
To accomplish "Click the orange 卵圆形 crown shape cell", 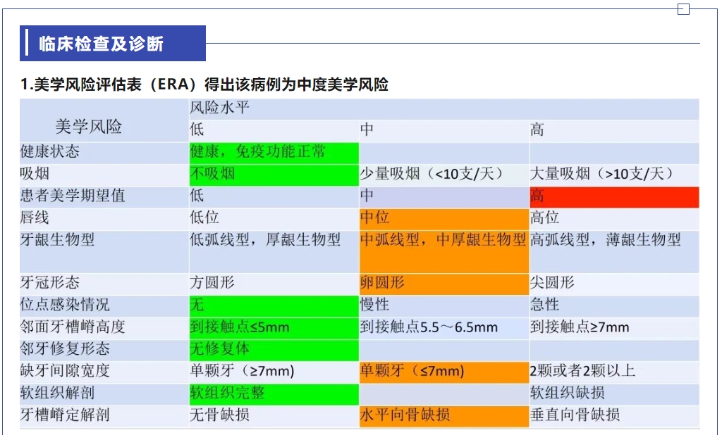I will tap(443, 283).
